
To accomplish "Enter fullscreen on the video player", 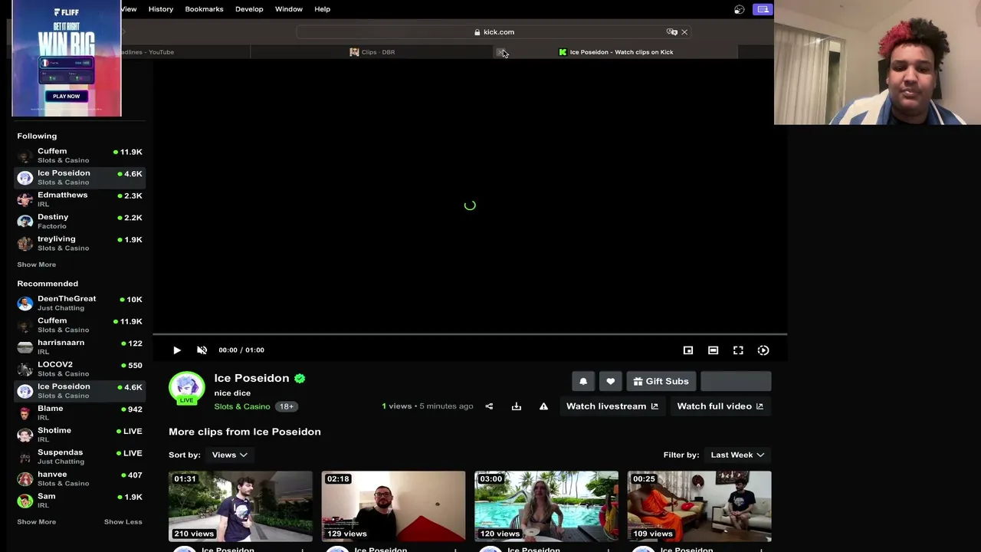I will click(x=738, y=350).
